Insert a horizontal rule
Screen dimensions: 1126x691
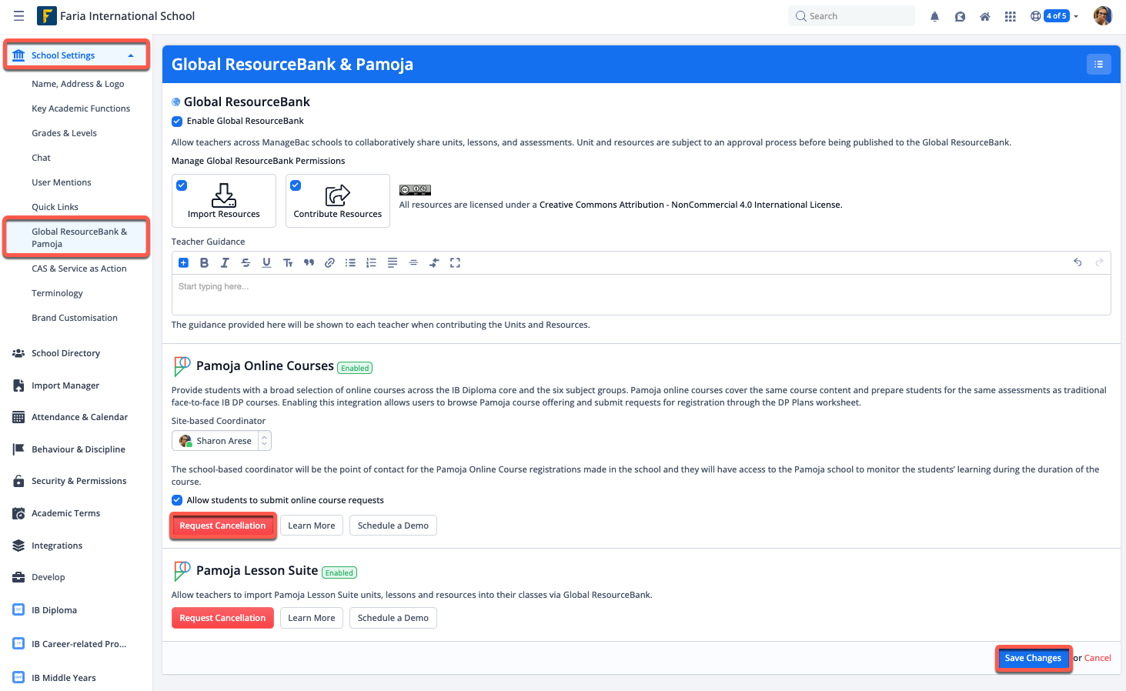413,263
